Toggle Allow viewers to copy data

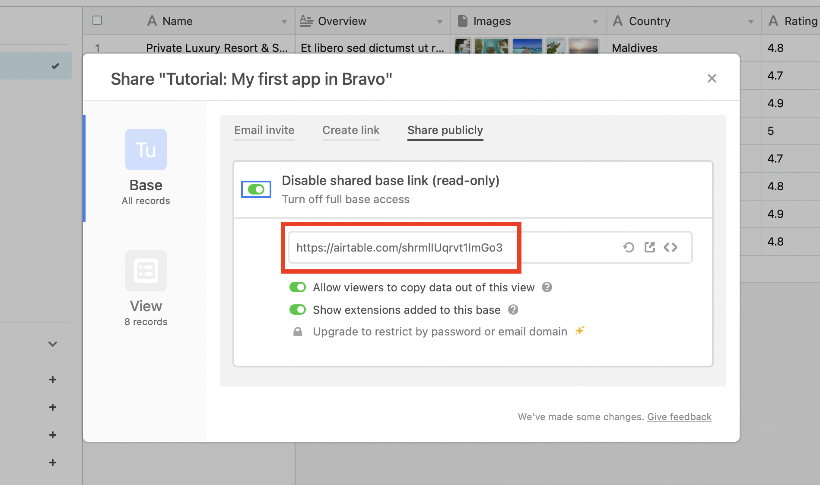(298, 287)
